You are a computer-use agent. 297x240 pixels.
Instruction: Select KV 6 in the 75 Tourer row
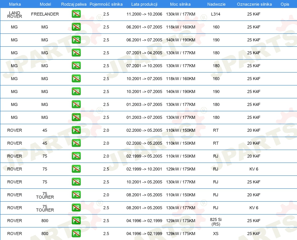pos(254,208)
